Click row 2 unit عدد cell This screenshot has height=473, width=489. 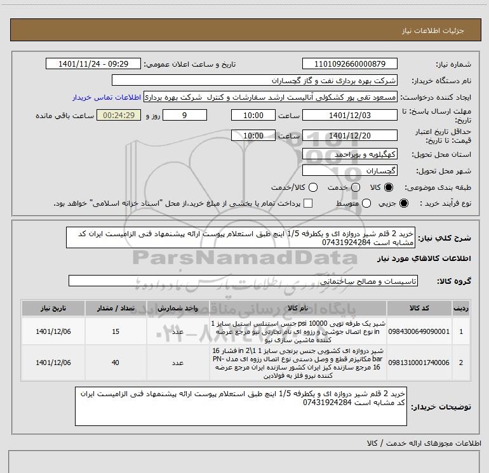178,363
